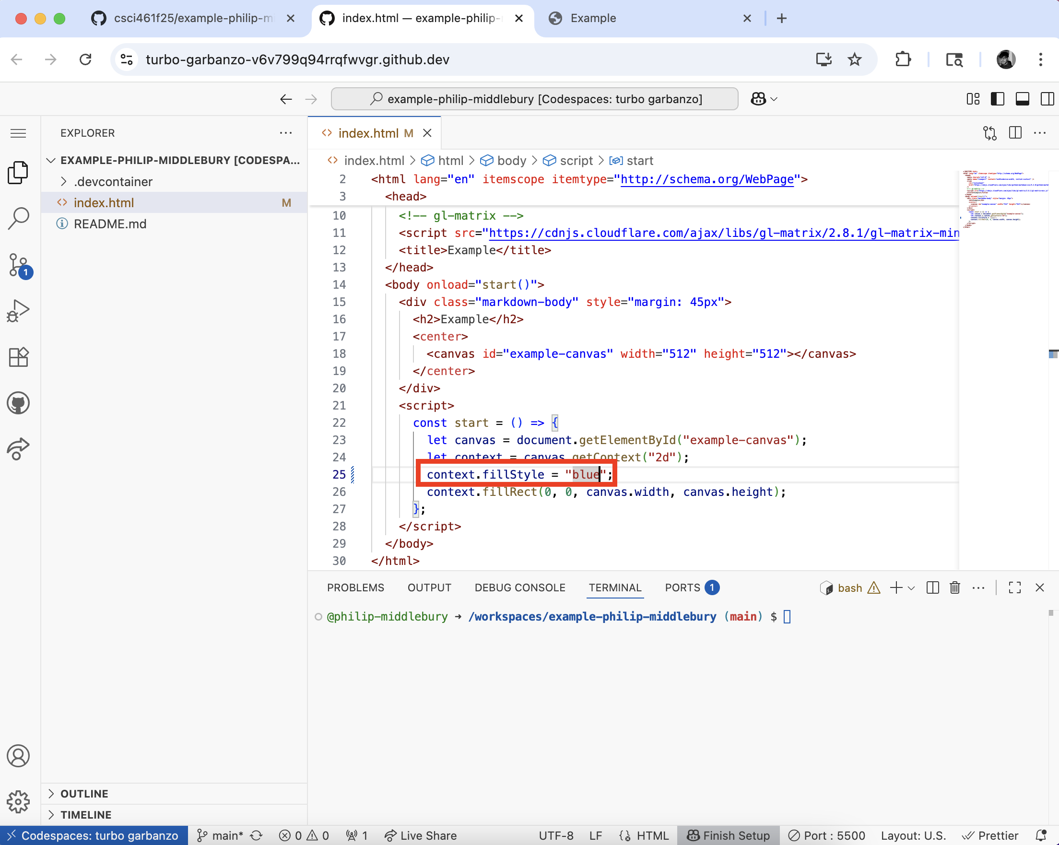Click Port : 5500 live server indicator
This screenshot has height=845, width=1059.
827,836
